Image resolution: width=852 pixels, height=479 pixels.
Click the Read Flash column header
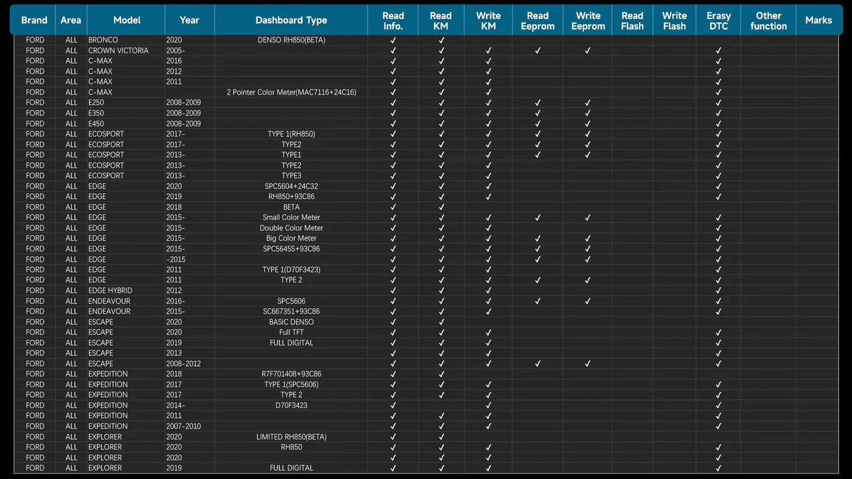point(632,21)
